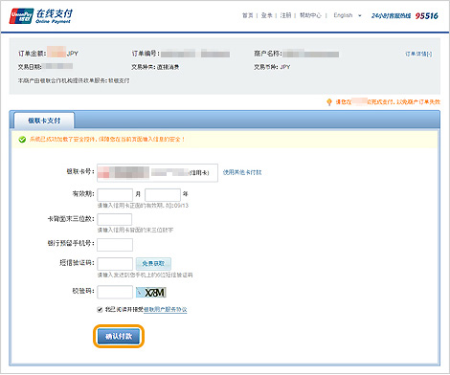Click the 免费获取 SMS code button

click(x=153, y=264)
